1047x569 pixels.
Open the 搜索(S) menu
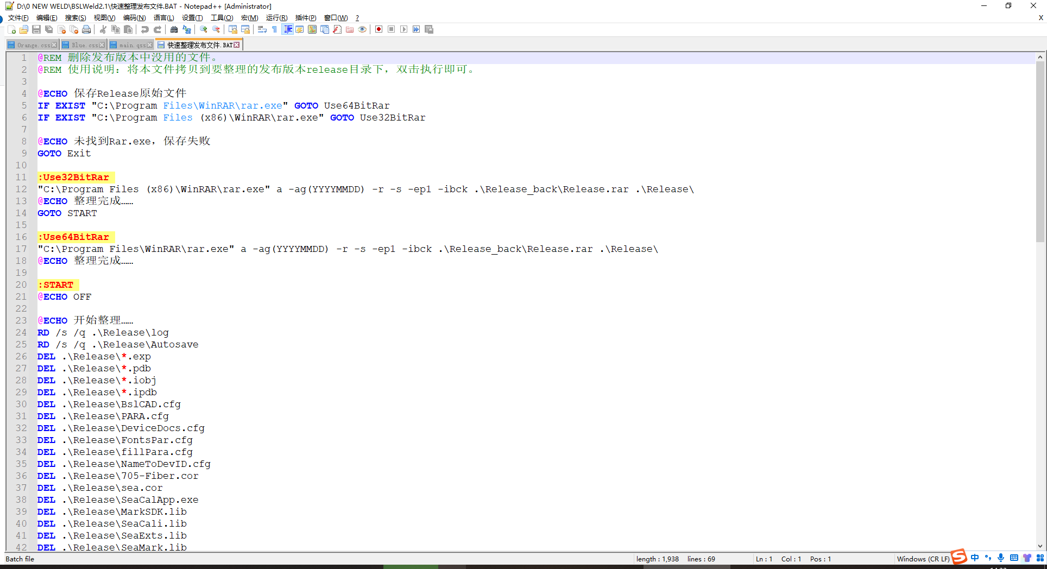pos(75,18)
